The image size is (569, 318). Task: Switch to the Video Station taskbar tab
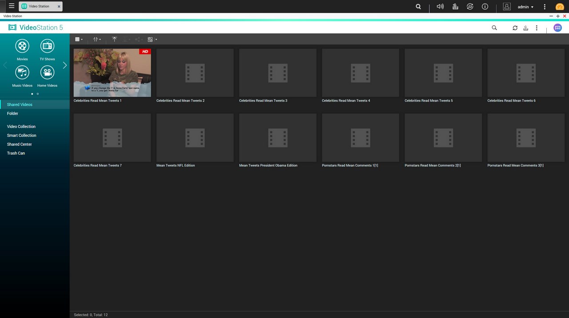click(x=40, y=6)
